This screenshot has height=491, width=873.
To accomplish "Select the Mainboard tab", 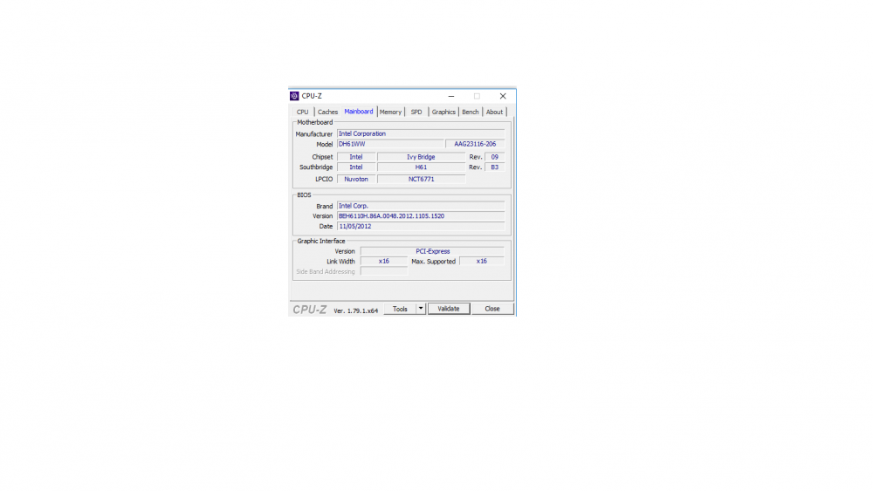I will pos(359,112).
